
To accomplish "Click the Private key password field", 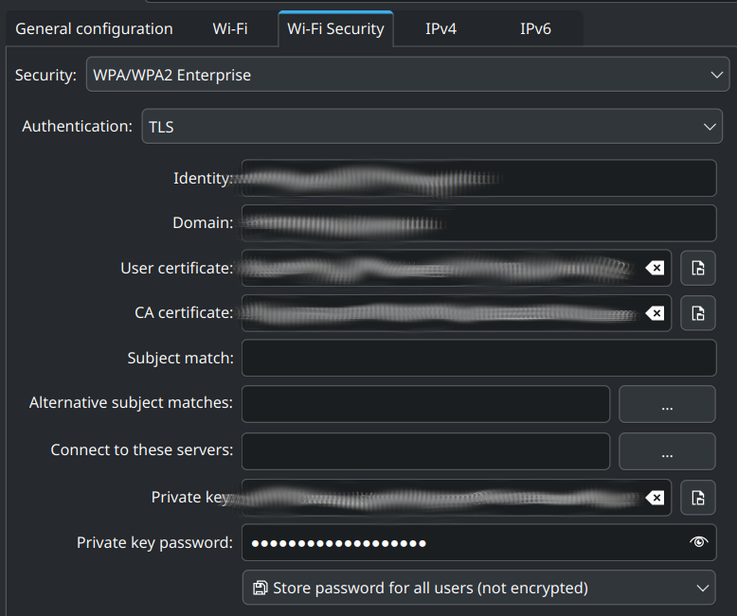I will (479, 542).
